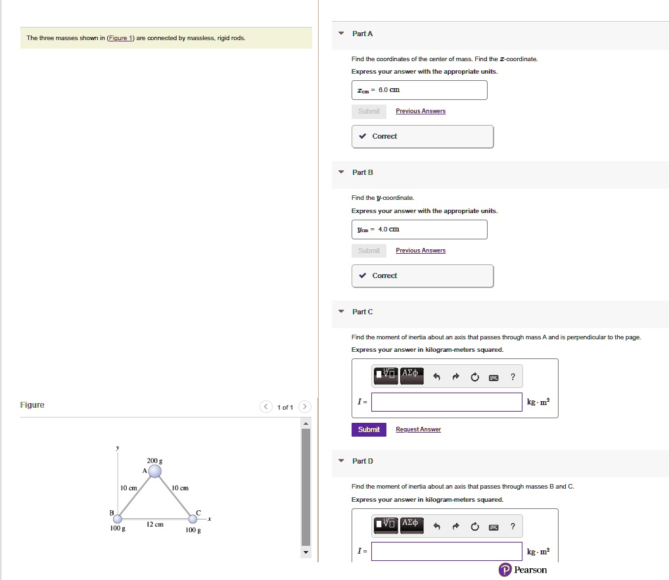Viewport: 669px width, 580px height.
Task: Submit the Part C answer
Action: (x=369, y=429)
